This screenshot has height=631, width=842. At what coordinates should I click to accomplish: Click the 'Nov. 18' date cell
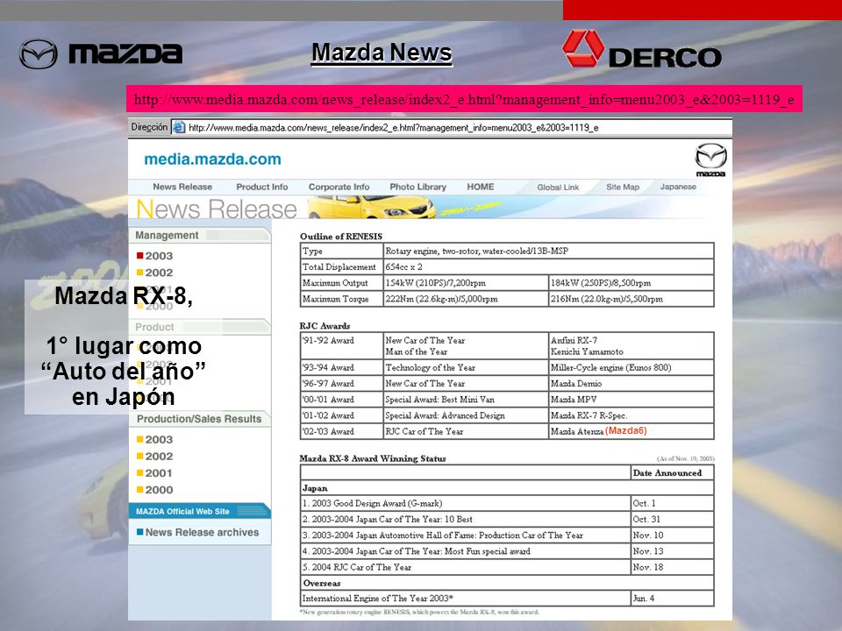pos(673,567)
